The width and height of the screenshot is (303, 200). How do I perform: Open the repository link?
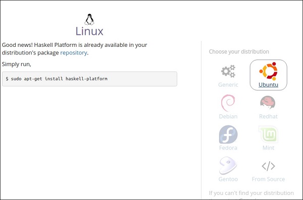[73, 53]
